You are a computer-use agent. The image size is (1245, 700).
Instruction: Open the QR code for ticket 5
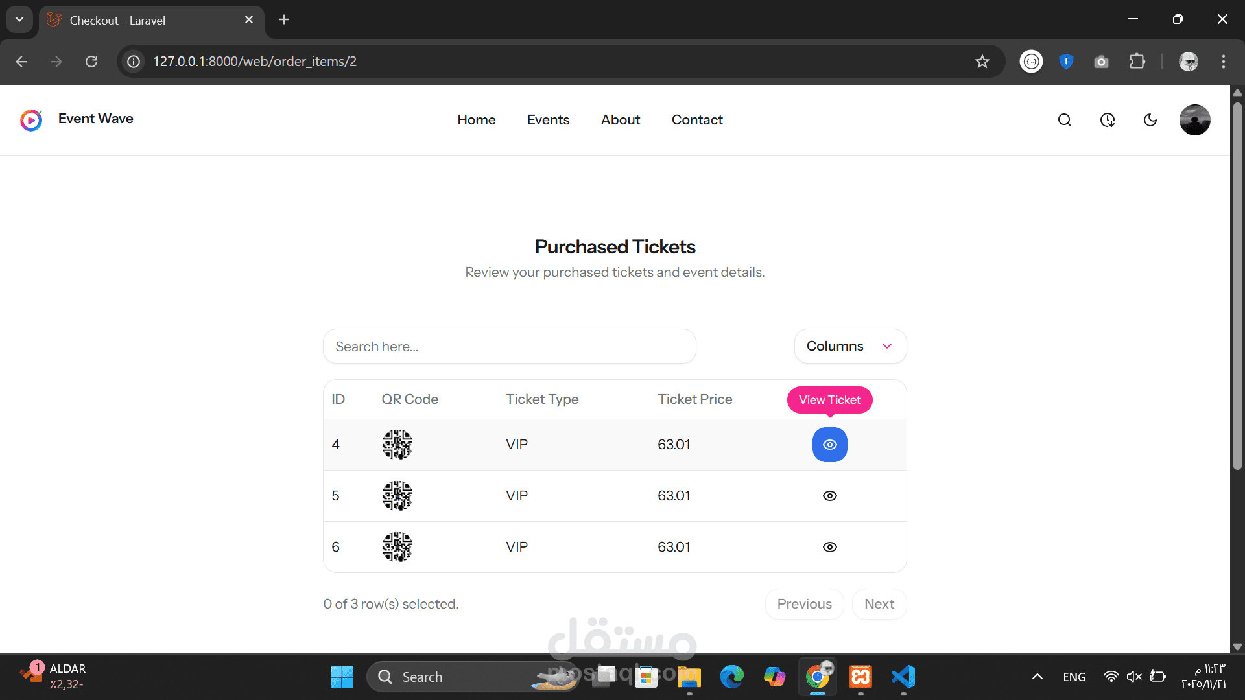[x=397, y=496]
